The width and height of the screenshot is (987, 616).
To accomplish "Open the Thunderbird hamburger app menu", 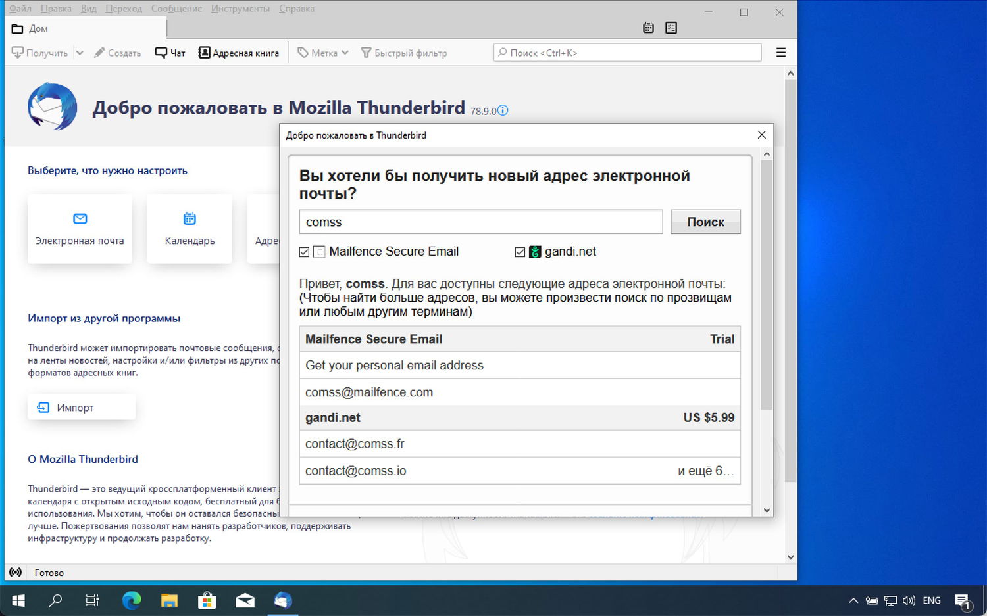I will [x=781, y=53].
